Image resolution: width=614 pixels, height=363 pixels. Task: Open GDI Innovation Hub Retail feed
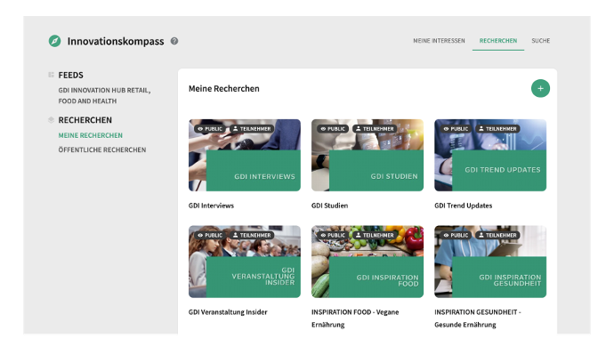coord(104,95)
